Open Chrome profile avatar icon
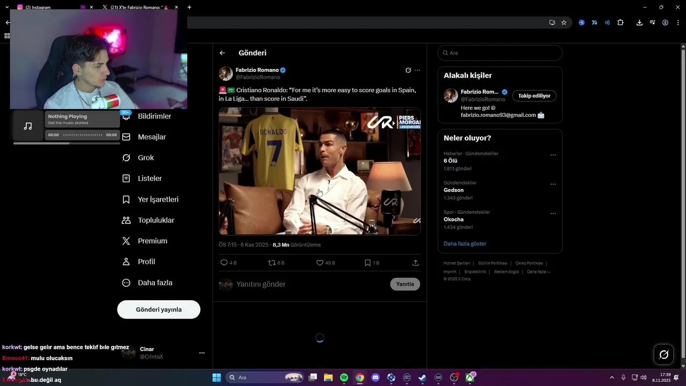686x386 pixels. (x=665, y=23)
